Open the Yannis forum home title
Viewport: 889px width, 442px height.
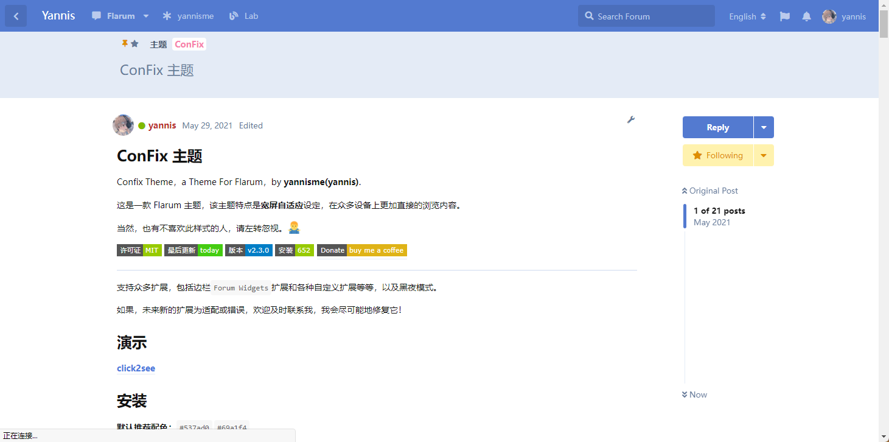click(x=58, y=16)
